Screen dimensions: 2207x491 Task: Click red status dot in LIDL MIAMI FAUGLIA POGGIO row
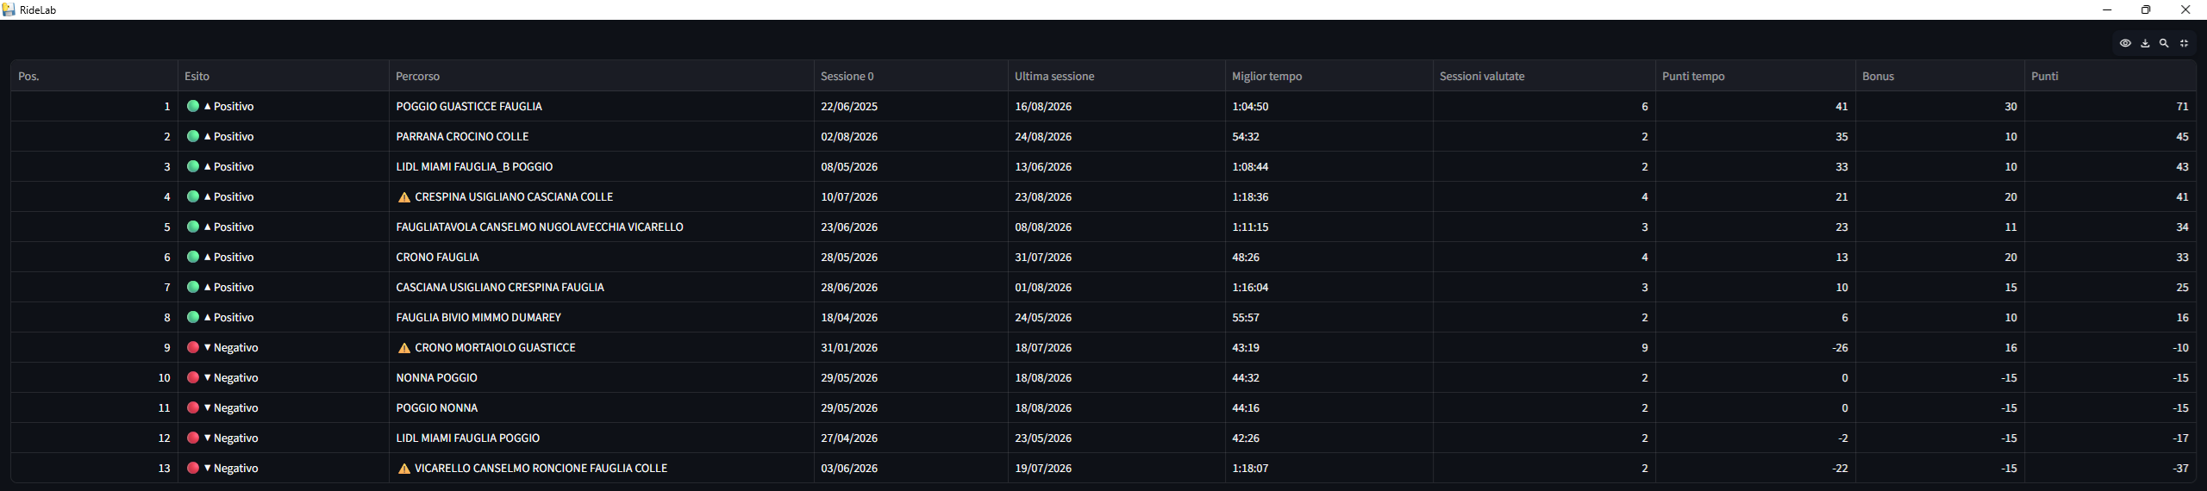(193, 438)
